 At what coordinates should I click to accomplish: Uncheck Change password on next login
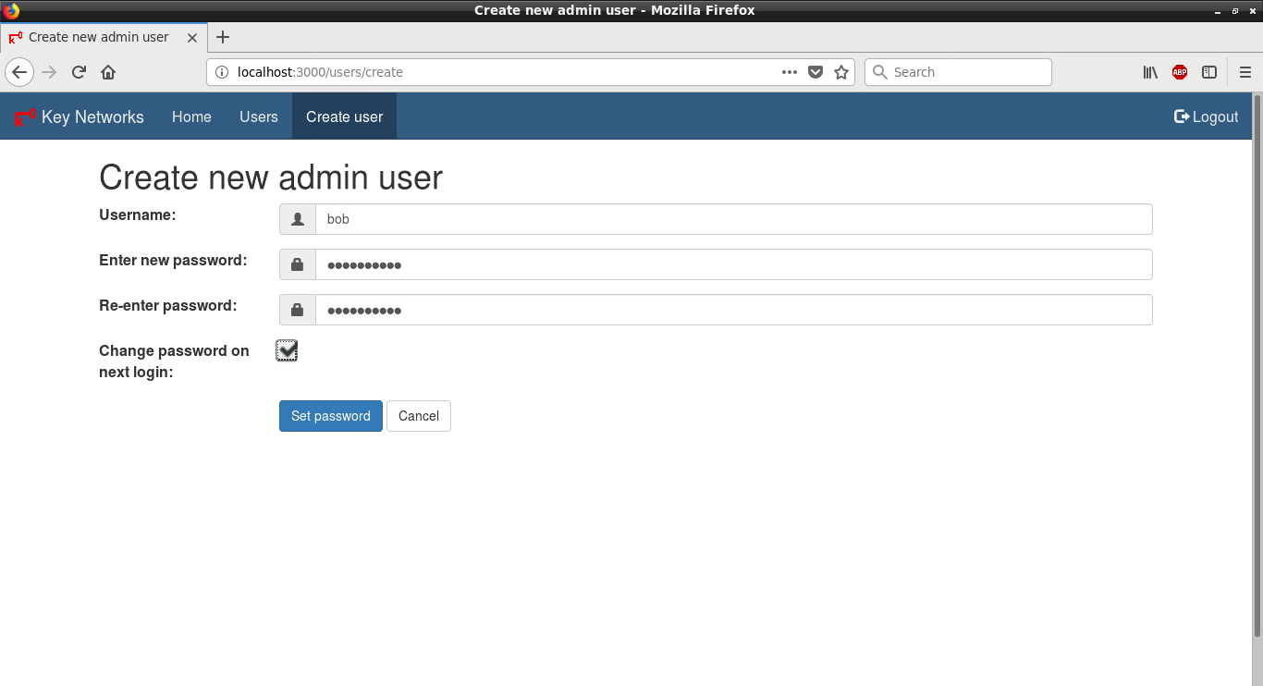pos(287,350)
